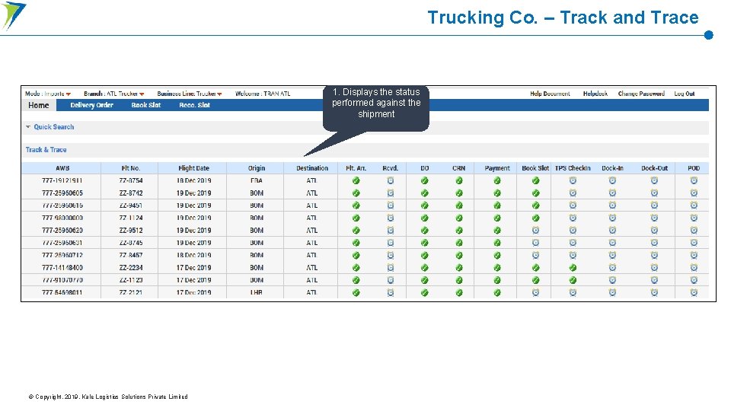Click TPS CheckIn green check for flight ZZ-1123
This screenshot has width=731, height=411.
pyautogui.click(x=573, y=280)
